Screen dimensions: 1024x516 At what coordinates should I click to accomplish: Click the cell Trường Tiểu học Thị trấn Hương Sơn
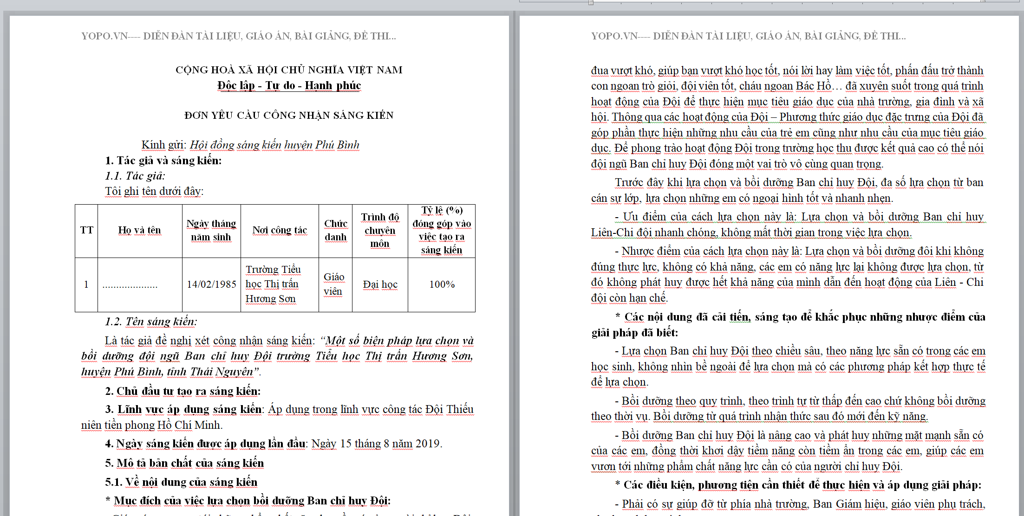coord(280,284)
